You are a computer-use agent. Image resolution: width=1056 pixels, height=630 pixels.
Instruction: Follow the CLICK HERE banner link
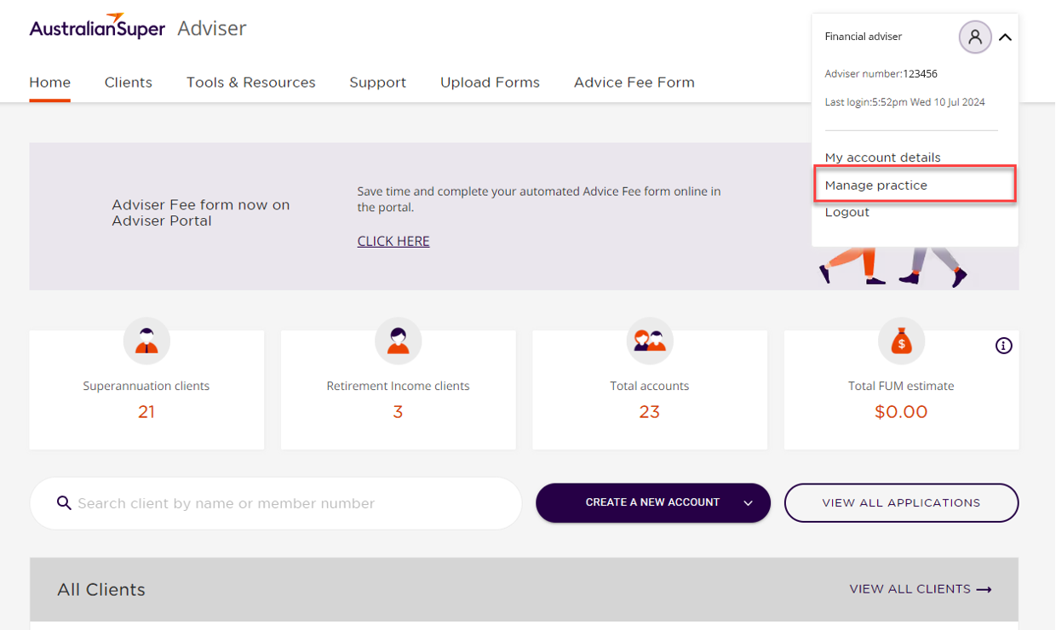[x=393, y=241]
